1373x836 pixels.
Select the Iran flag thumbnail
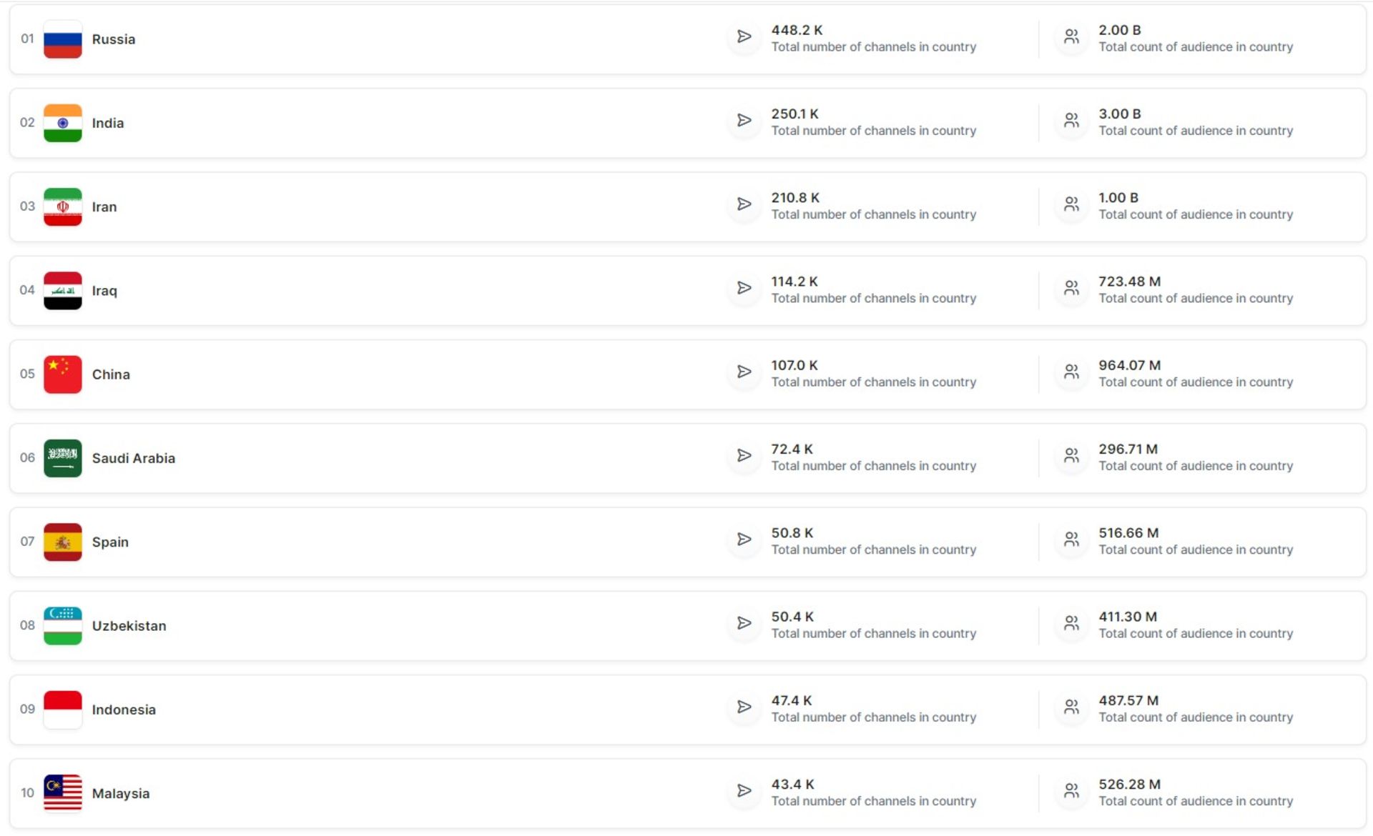point(63,206)
